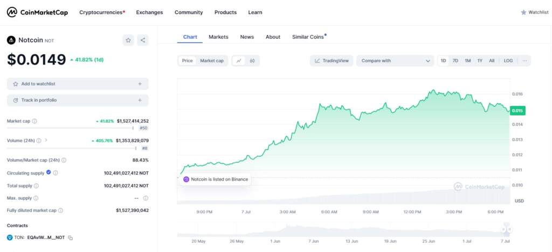Set chart range to 1Y
Viewport: 552px width, 252px height.
tap(480, 61)
